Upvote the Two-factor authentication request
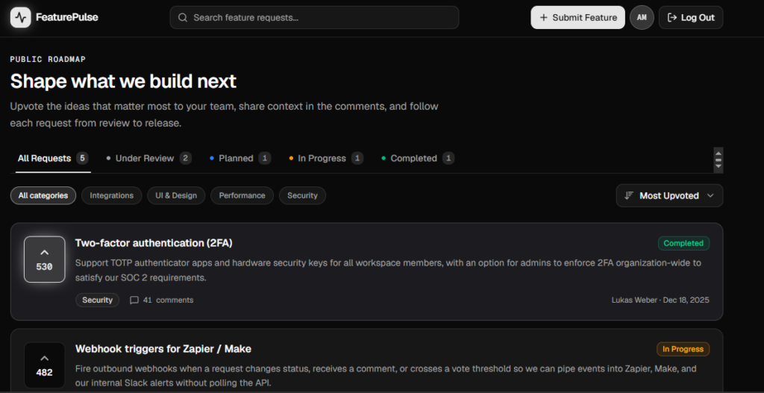Image resolution: width=764 pixels, height=393 pixels. click(x=44, y=259)
